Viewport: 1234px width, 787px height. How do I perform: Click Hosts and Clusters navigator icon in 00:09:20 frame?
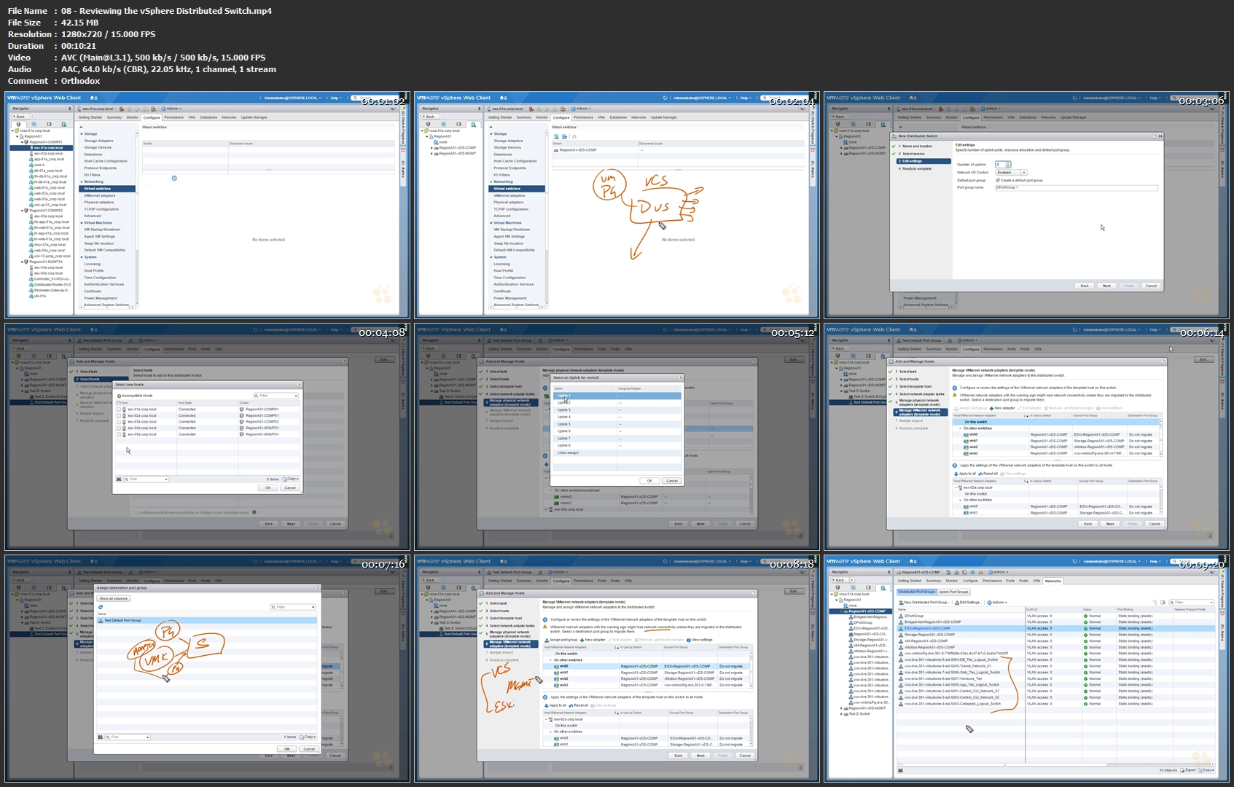click(837, 587)
